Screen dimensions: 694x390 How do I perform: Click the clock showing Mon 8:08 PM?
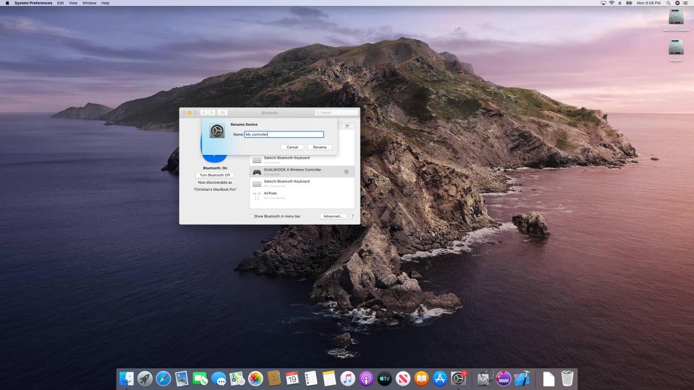pos(648,3)
